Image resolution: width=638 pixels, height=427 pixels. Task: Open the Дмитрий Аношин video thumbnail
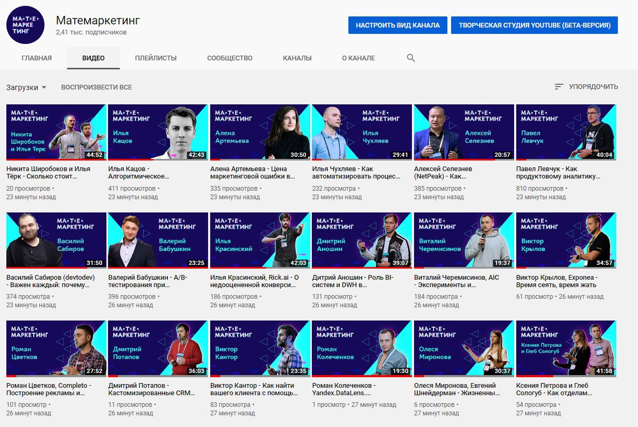[362, 241]
